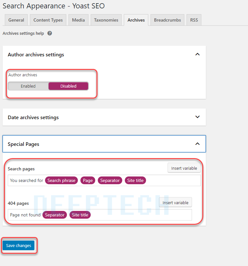Viewport: 248px width, 266px height.
Task: Insert variable for Search pages
Action: 184,168
